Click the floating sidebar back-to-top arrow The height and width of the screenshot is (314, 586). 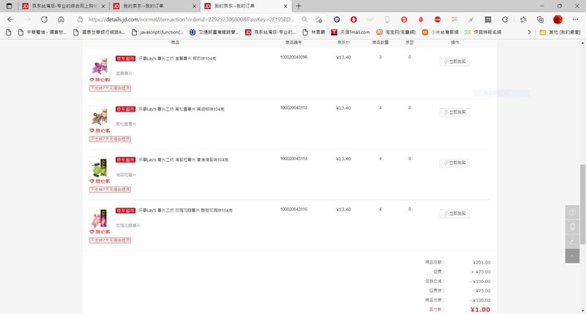[572, 256]
